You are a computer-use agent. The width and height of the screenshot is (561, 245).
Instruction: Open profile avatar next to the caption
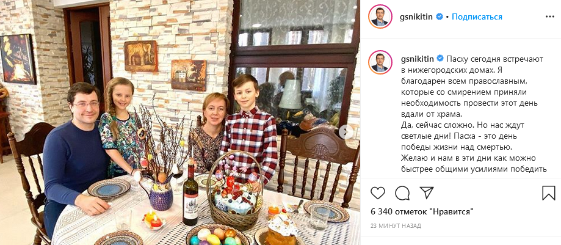(380, 62)
